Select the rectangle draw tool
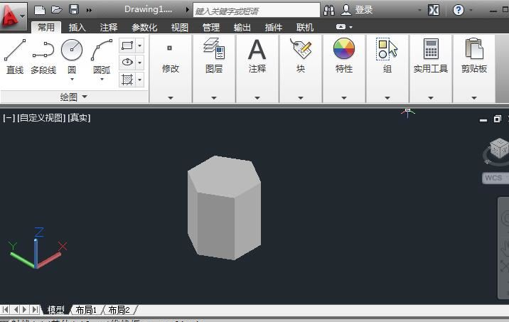This screenshot has width=509, height=322. pyautogui.click(x=127, y=45)
